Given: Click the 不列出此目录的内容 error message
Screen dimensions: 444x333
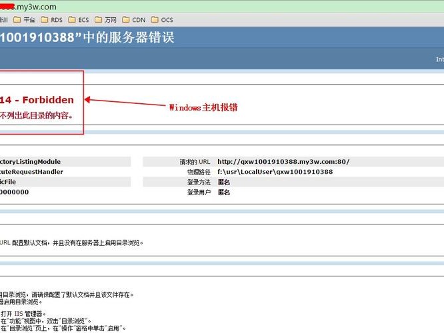Looking at the screenshot, I should tap(36, 115).
